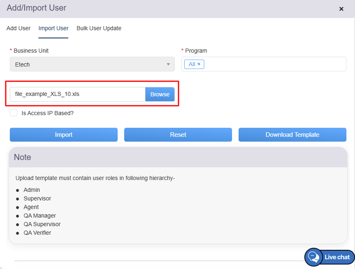Close the Add/Import User dialog

[x=341, y=9]
